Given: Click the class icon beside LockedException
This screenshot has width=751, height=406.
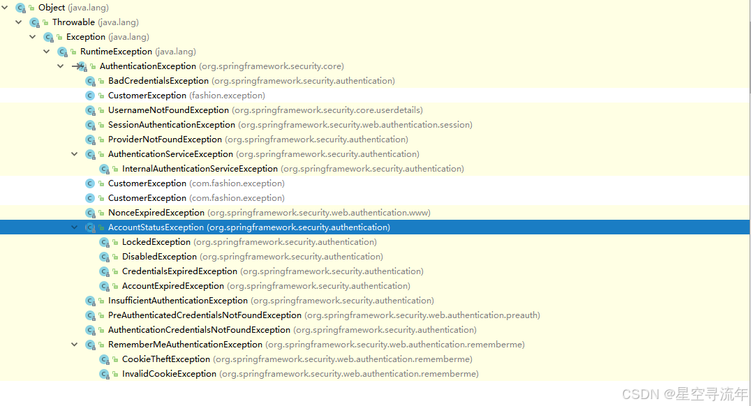Looking at the screenshot, I should click(104, 242).
